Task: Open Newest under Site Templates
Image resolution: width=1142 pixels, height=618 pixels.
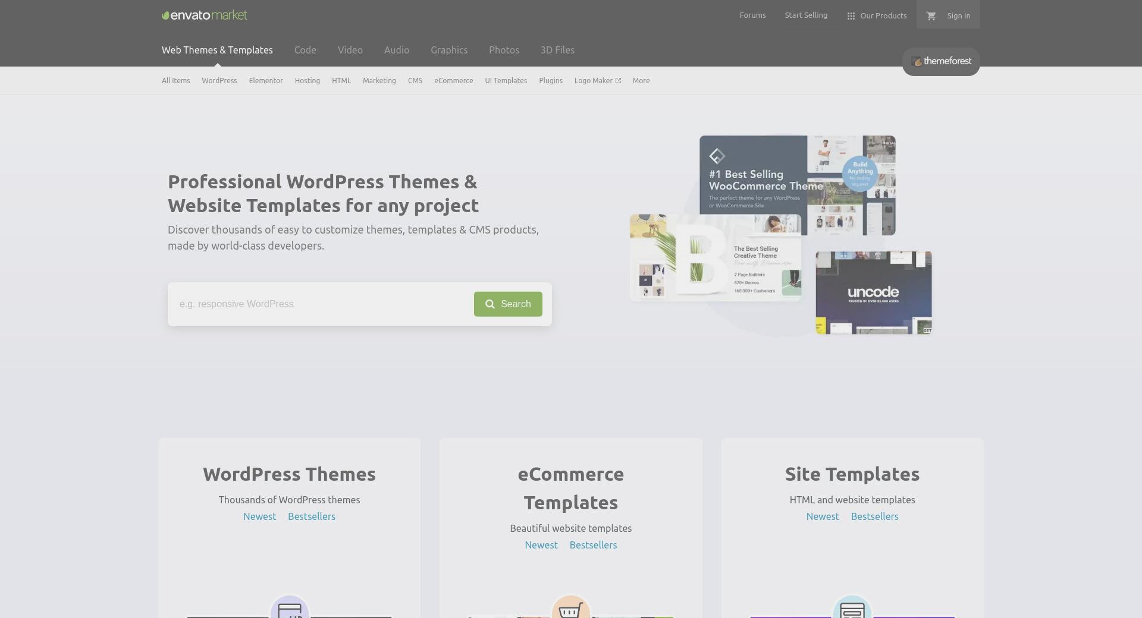Action: point(823,516)
